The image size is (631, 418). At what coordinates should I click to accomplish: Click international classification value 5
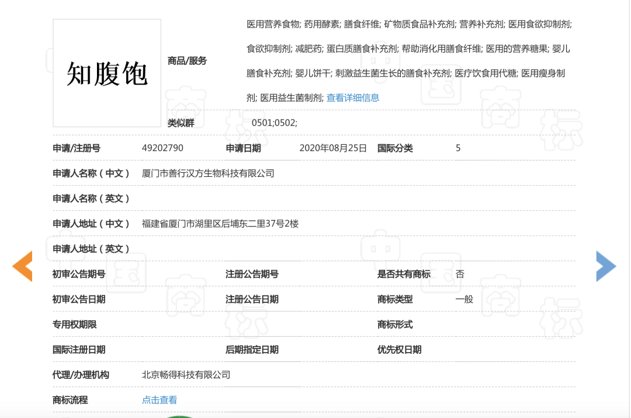[458, 148]
